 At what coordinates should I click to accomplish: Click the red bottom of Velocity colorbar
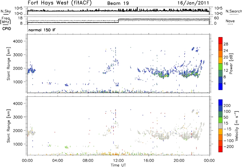[x=221, y=149]
